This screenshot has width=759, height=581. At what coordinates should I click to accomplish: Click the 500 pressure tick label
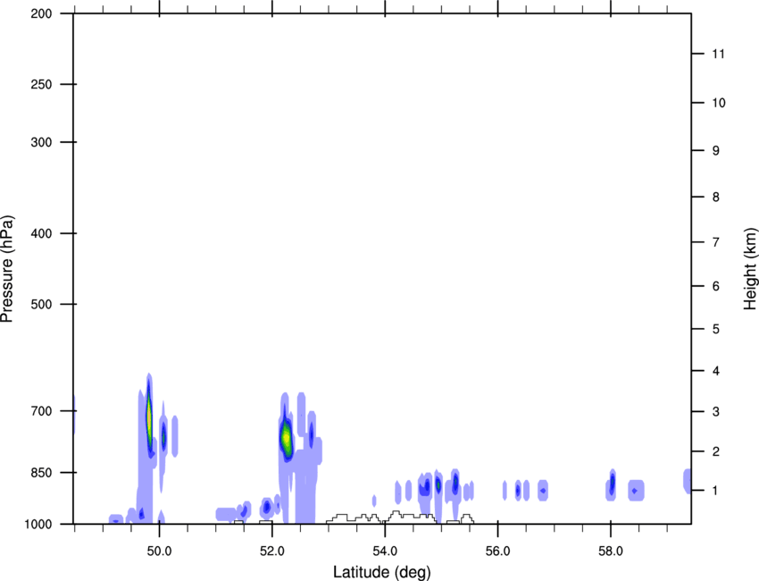point(42,304)
